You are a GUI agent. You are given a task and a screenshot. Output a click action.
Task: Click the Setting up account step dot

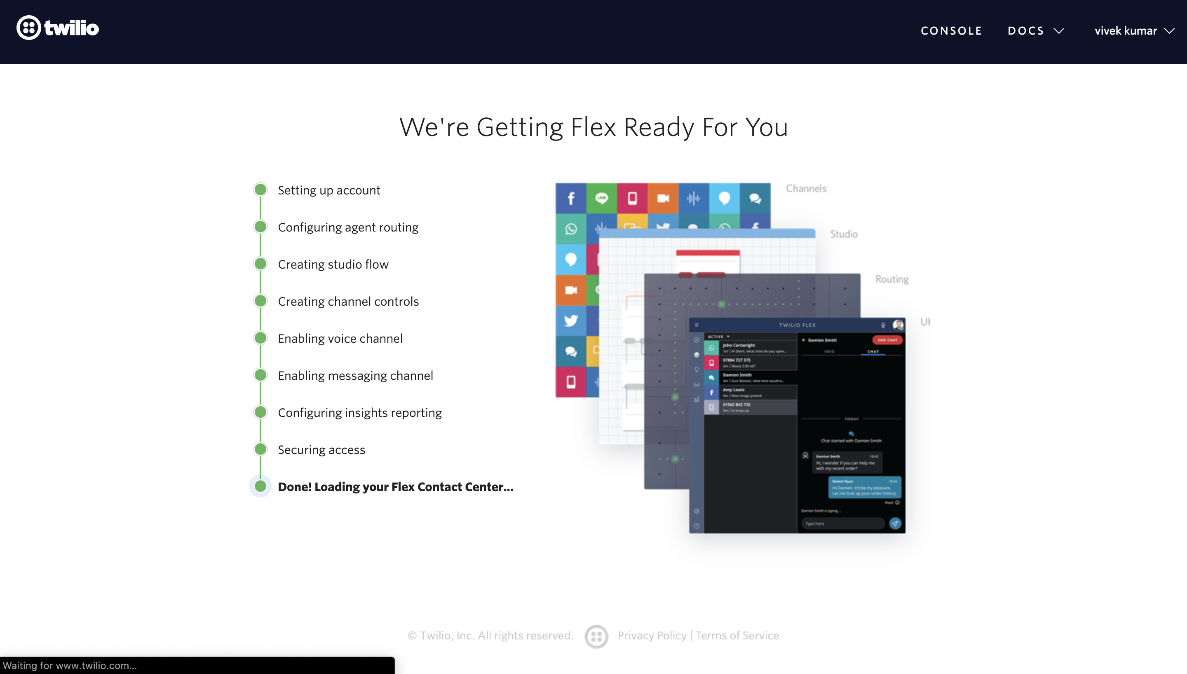click(x=260, y=190)
